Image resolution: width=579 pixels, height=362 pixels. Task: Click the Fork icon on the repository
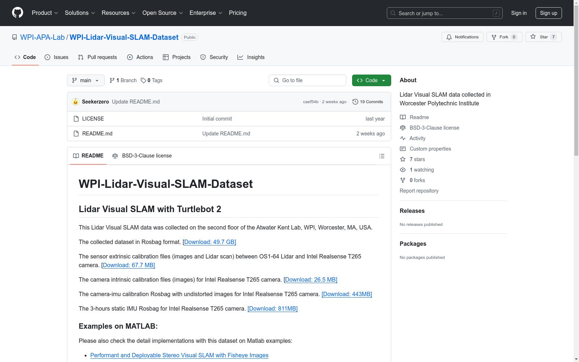(x=494, y=37)
